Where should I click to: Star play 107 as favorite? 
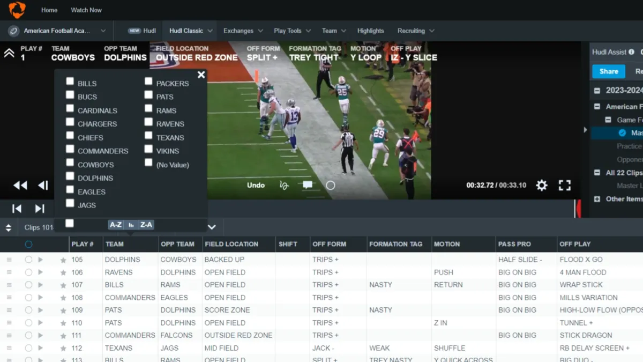click(x=63, y=285)
